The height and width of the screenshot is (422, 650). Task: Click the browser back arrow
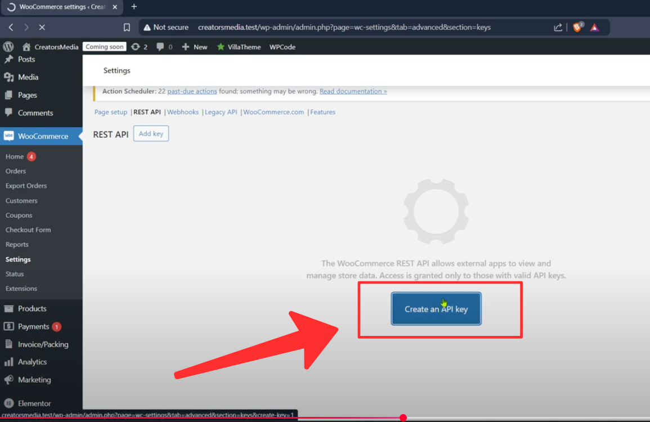click(x=11, y=28)
